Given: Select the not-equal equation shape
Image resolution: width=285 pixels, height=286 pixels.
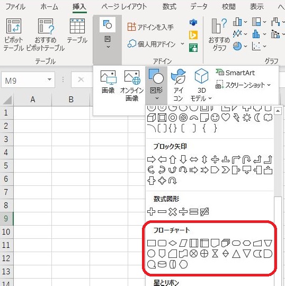Looking at the screenshot, I should (x=204, y=212).
